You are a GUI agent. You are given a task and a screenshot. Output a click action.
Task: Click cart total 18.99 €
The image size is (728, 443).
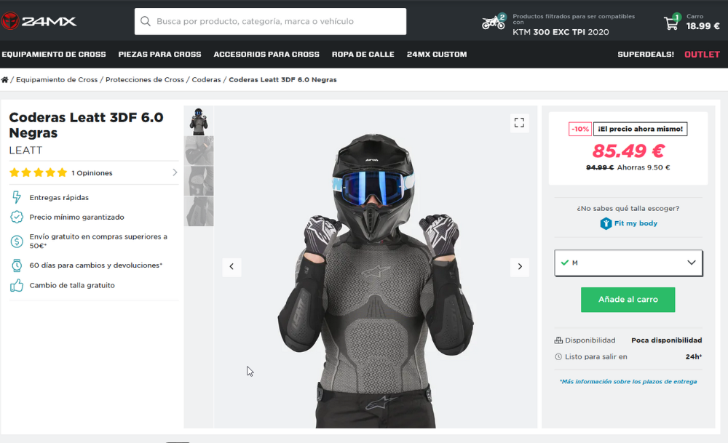[x=703, y=26]
